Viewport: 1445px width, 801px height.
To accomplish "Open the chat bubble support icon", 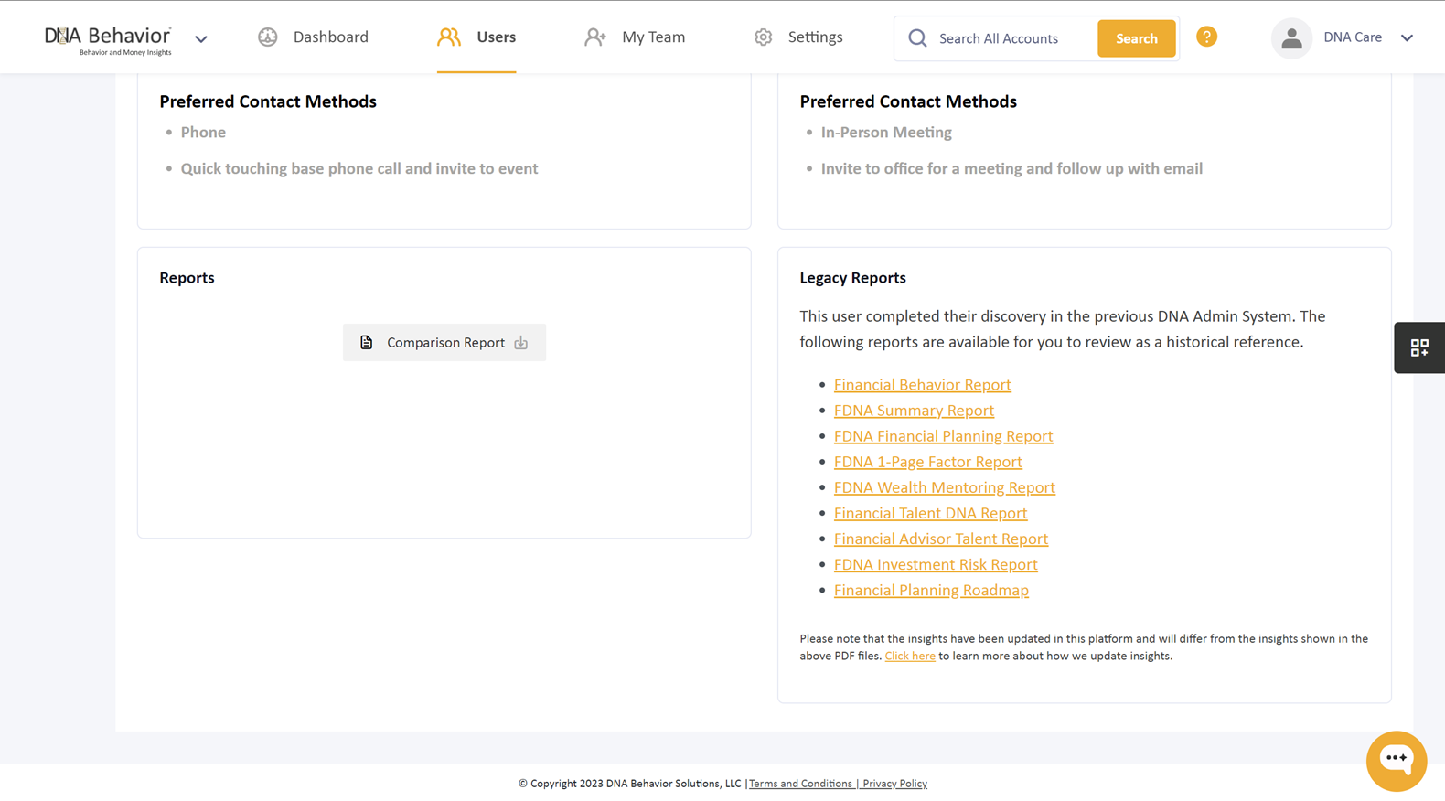I will click(x=1397, y=761).
